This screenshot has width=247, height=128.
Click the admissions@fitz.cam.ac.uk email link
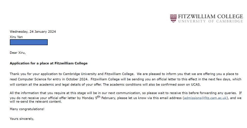(x=205, y=98)
